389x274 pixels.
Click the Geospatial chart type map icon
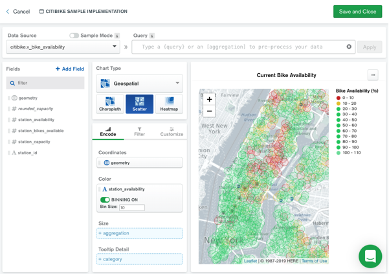pyautogui.click(x=106, y=84)
